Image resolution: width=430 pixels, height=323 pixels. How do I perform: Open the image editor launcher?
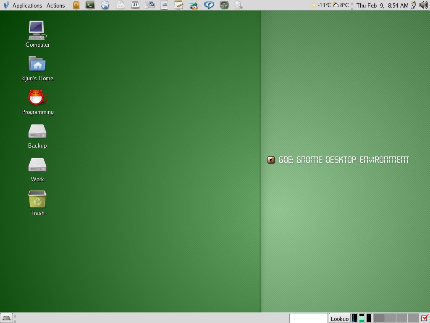tap(194, 5)
